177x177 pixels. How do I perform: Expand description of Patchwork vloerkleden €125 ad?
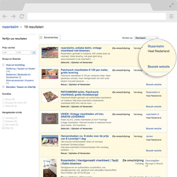click(x=88, y=81)
